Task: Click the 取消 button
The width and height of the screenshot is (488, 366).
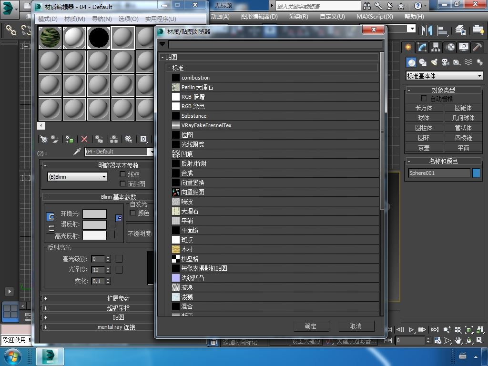Action: click(356, 326)
